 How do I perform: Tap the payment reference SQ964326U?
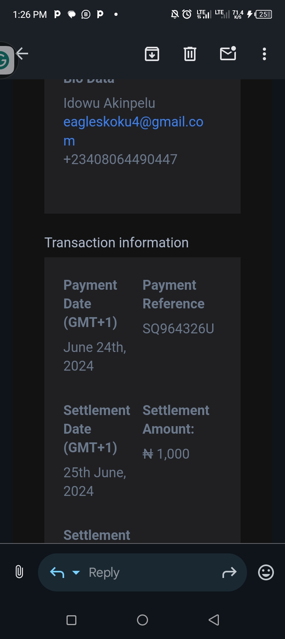tap(178, 329)
